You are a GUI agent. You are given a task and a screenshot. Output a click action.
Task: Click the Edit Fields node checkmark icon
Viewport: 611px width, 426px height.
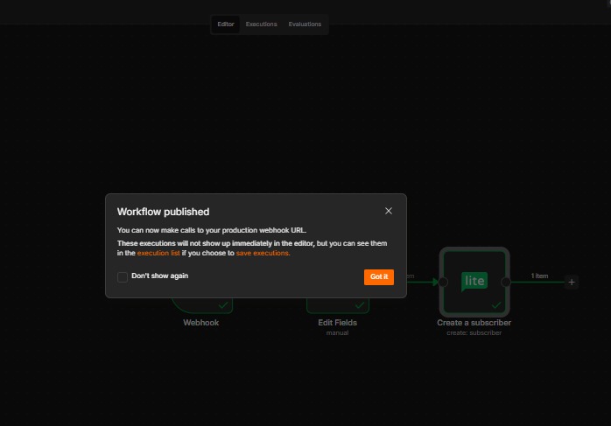pyautogui.click(x=360, y=305)
